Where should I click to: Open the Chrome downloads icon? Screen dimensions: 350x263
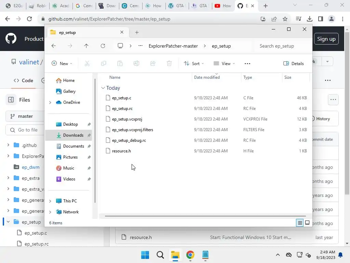[x=310, y=19]
